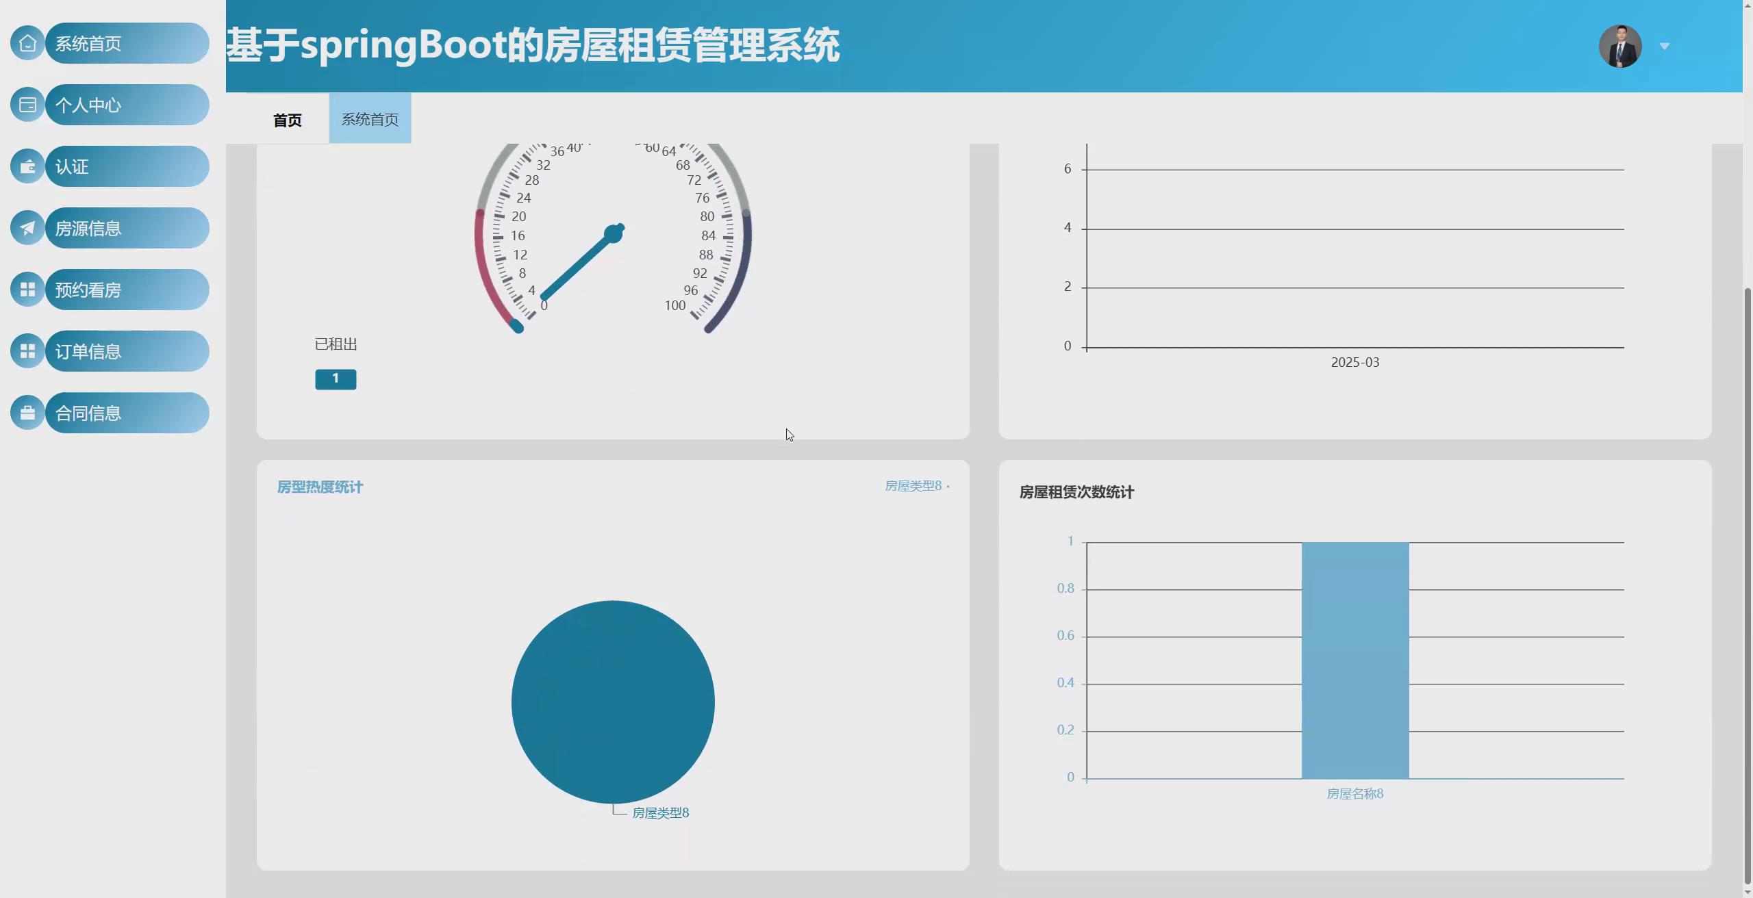Click line chart y-axis label 6
The width and height of the screenshot is (1753, 898).
[x=1068, y=168]
